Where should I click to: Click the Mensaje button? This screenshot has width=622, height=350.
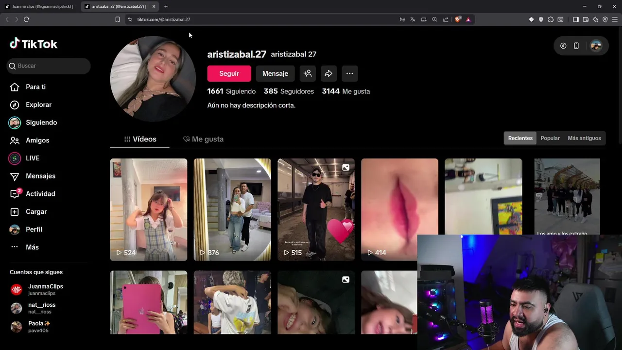coord(275,73)
